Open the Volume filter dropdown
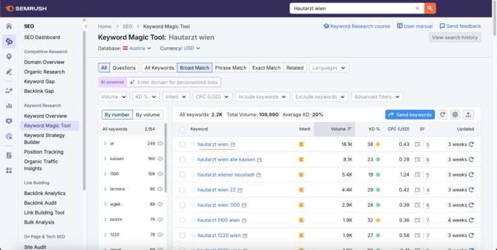The width and height of the screenshot is (497, 250). 113,97
